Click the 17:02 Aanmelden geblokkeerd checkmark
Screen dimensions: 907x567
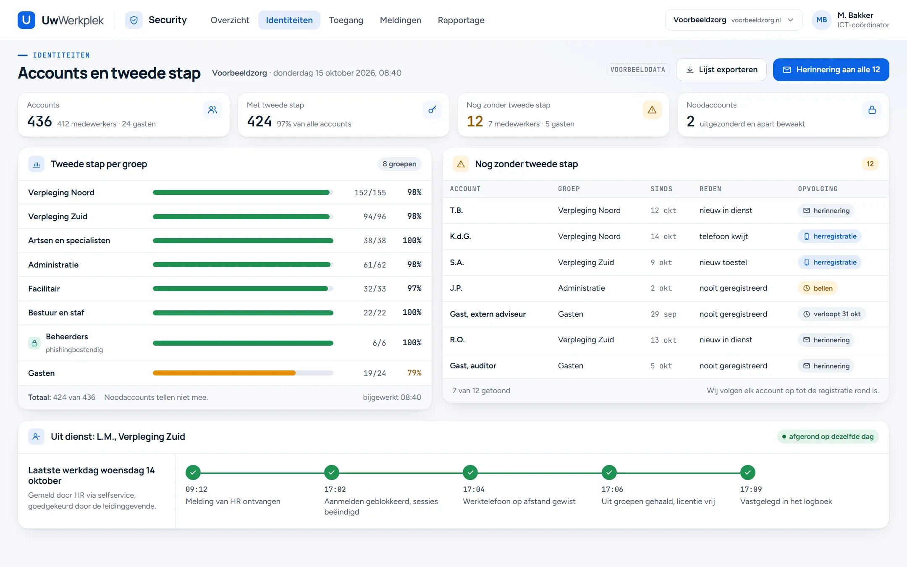(332, 472)
